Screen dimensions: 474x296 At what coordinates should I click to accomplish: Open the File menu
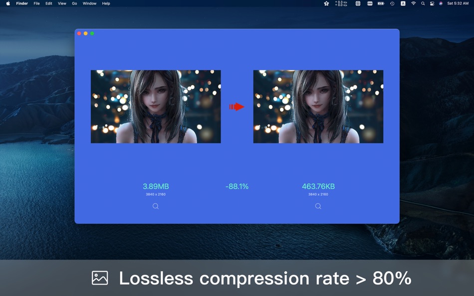click(36, 3)
